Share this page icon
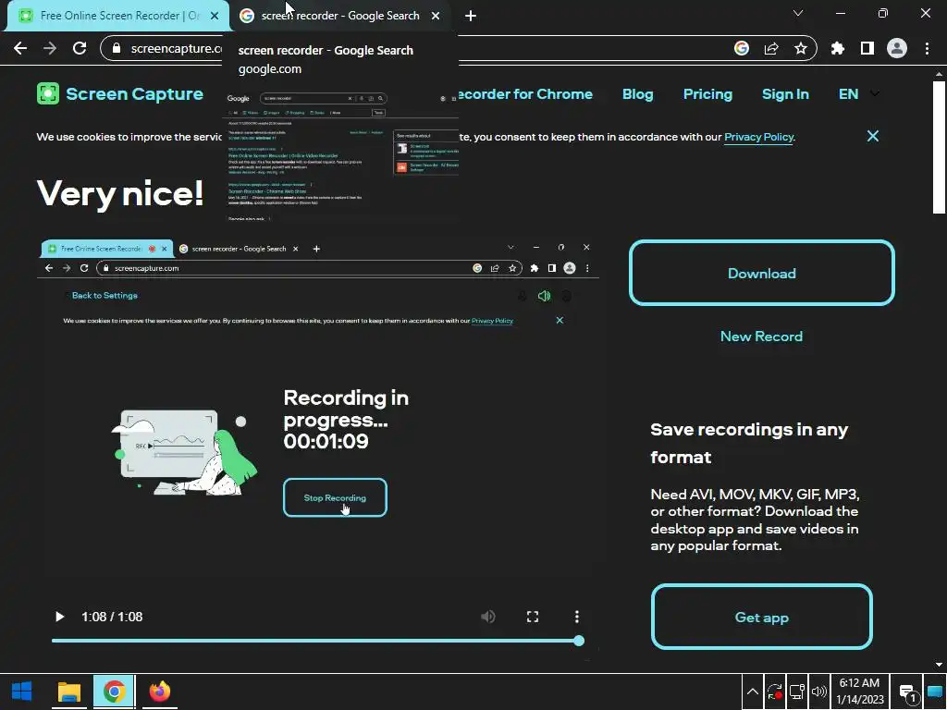Viewport: 947px width, 710px height. click(x=771, y=48)
